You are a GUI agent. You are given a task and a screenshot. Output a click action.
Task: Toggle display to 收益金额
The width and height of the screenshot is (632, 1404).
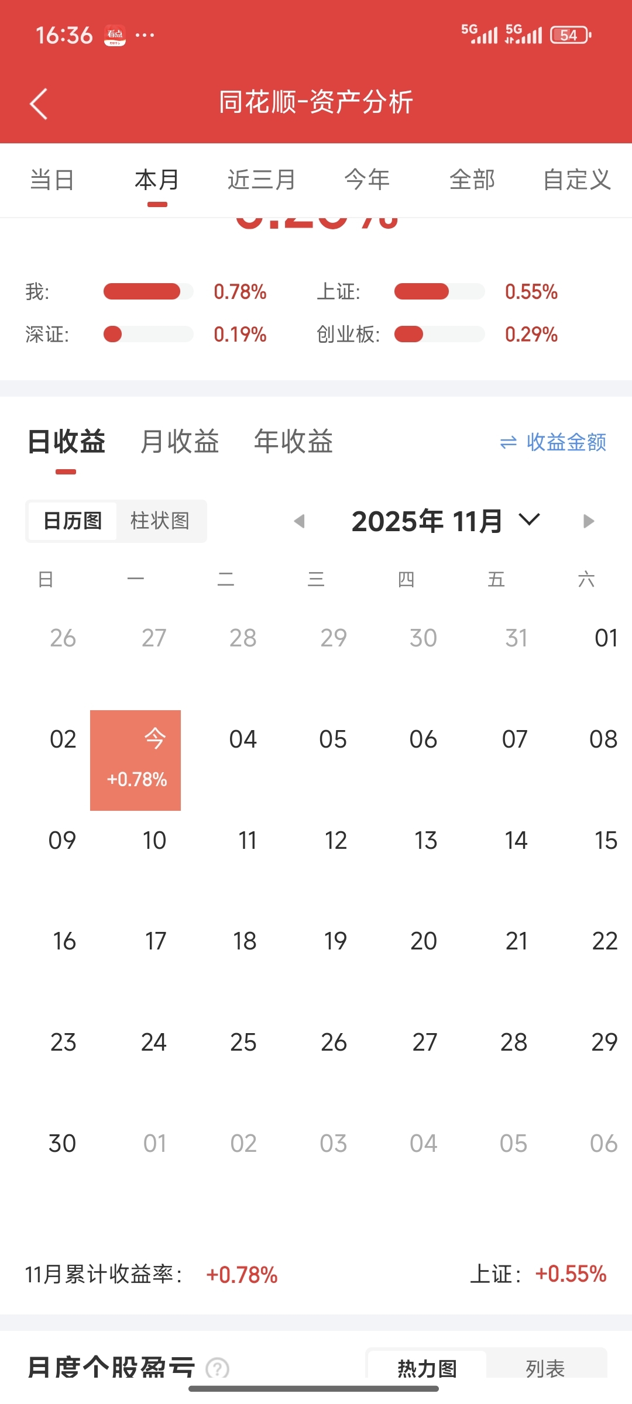coord(553,443)
